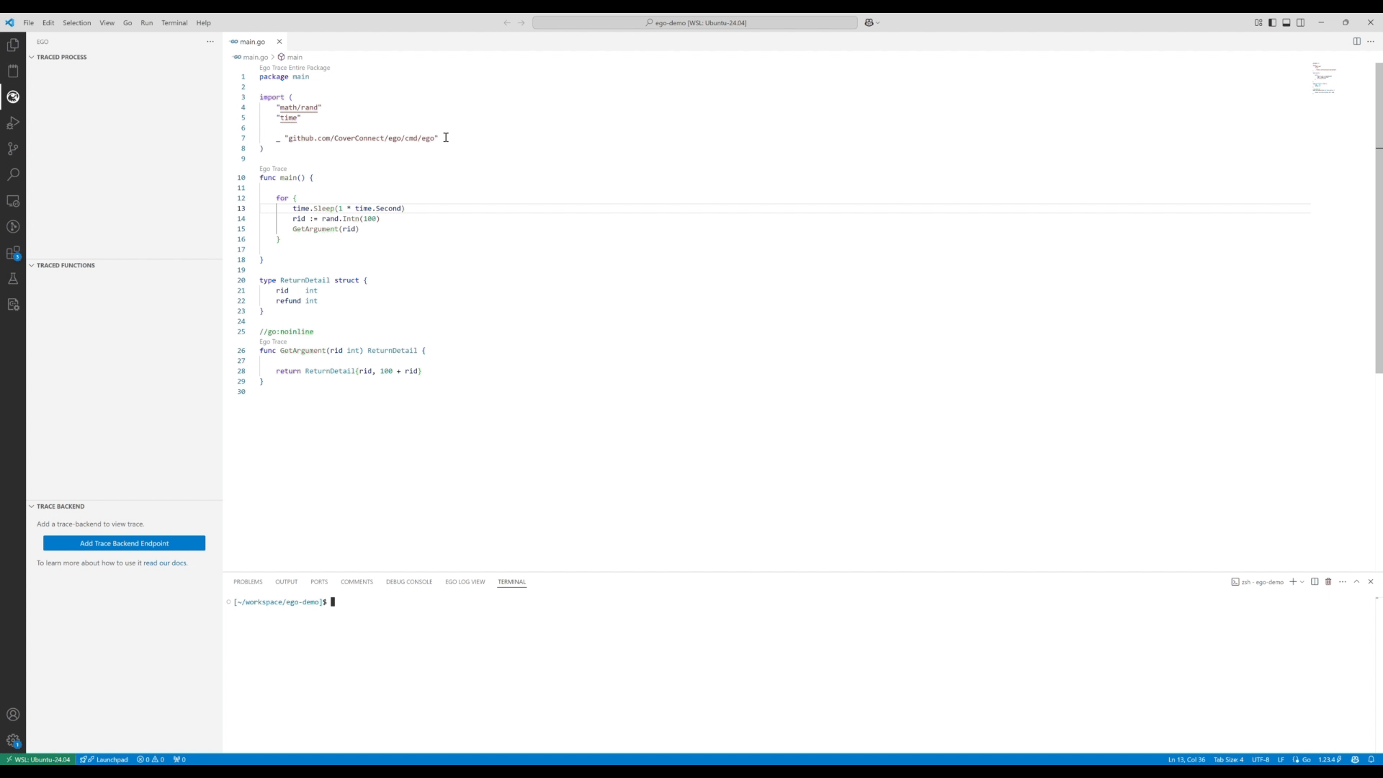Open the Search view
This screenshot has height=778, width=1383.
pyautogui.click(x=13, y=174)
